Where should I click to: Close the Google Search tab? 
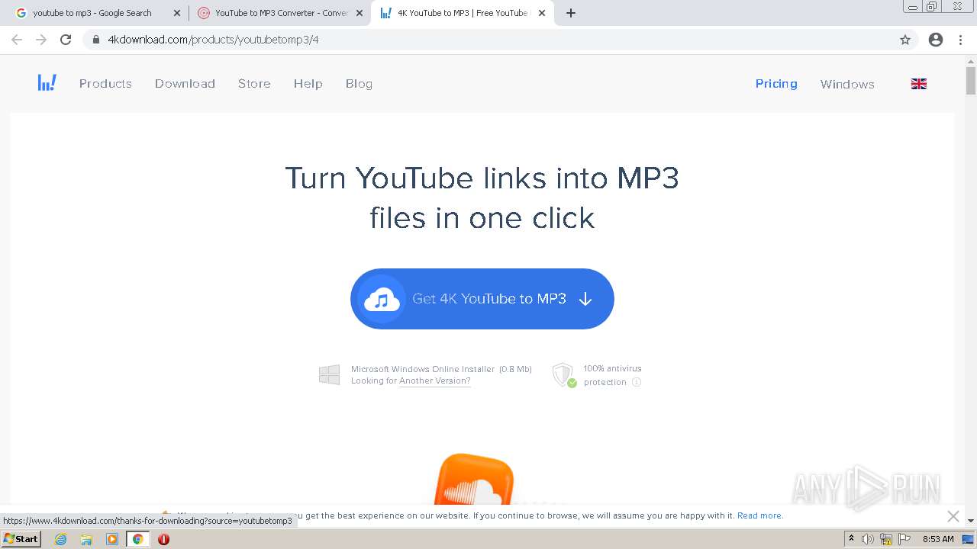pyautogui.click(x=177, y=13)
